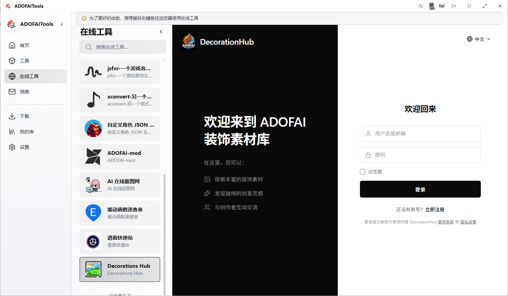The width and height of the screenshot is (508, 296).
Task: Click the 登录 login button
Action: 420,189
